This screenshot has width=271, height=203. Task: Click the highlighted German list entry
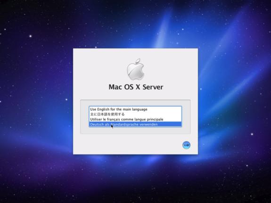click(135, 124)
